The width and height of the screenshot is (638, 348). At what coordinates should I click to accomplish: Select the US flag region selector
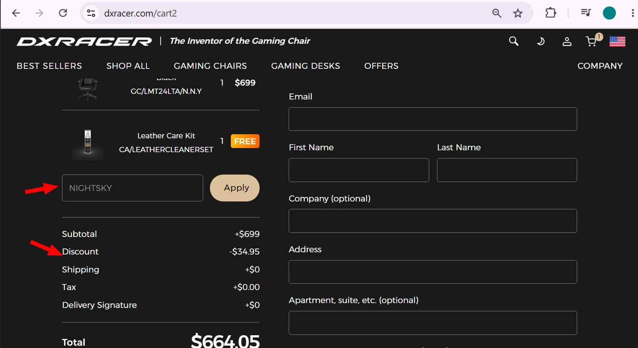617,41
